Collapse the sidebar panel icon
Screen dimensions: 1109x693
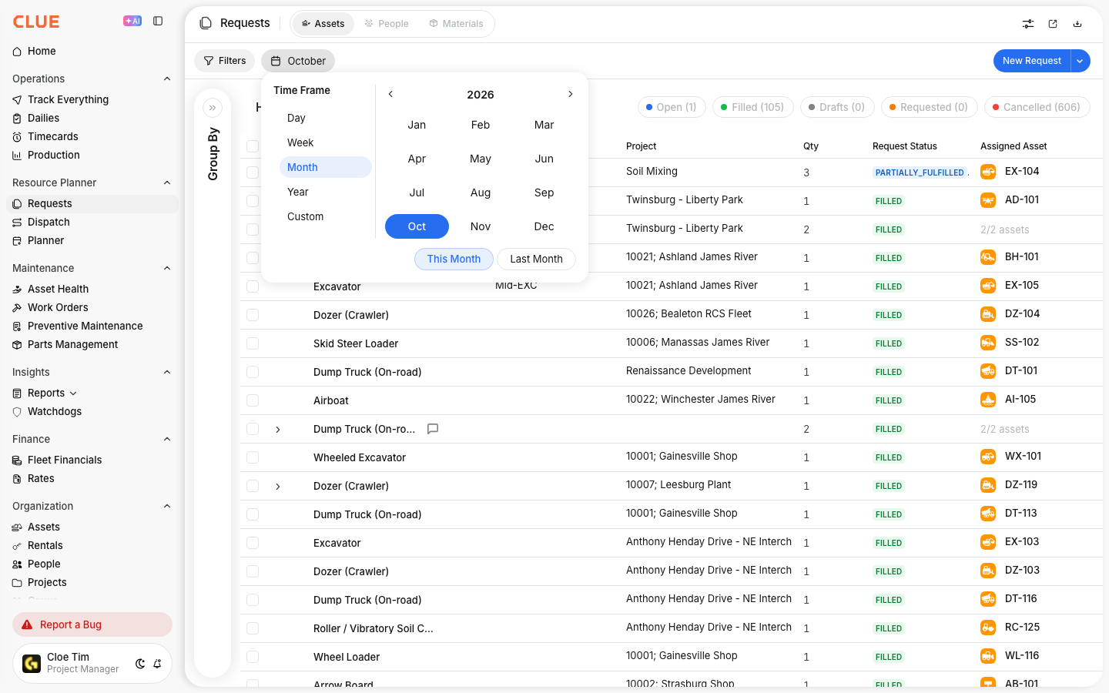[158, 21]
